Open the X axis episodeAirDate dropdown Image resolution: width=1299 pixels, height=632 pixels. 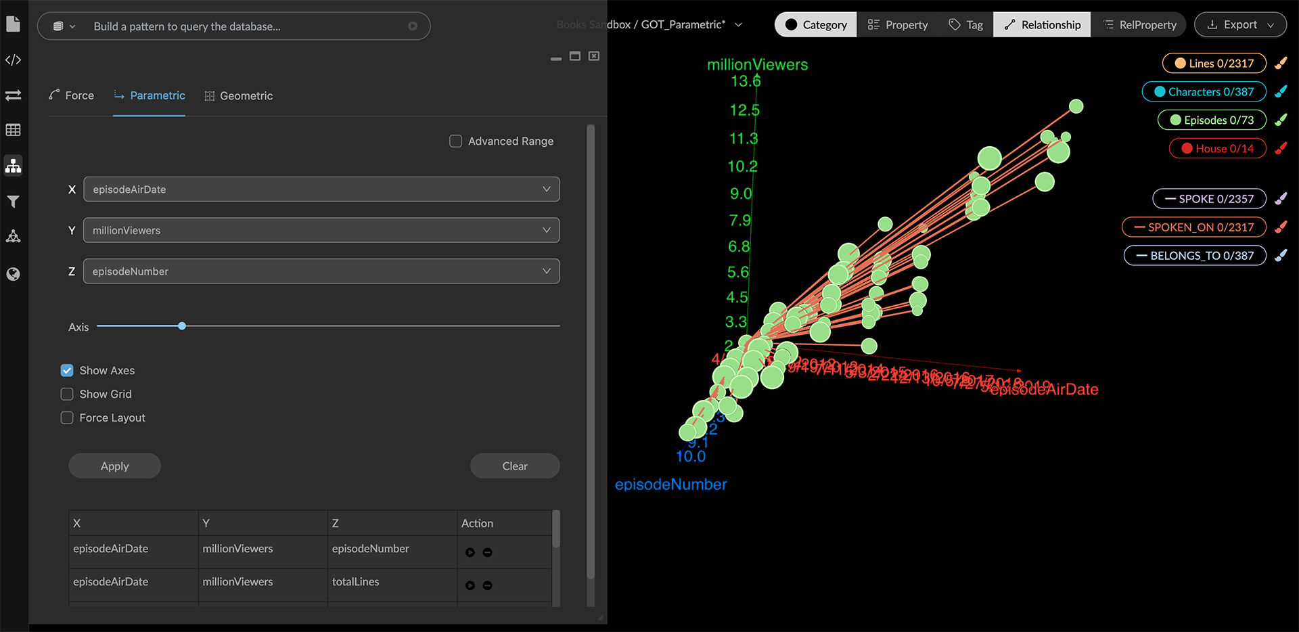click(x=321, y=189)
